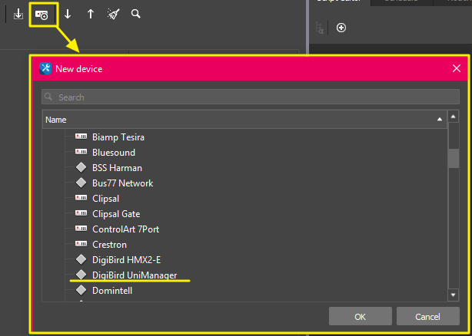This screenshot has height=336, width=472.
Task: Click the add new device toolbar icon
Action: pos(42,15)
